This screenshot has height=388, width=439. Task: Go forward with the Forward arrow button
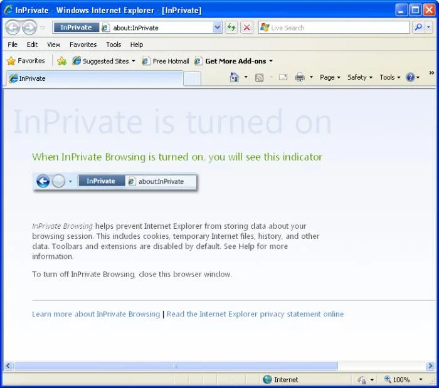[x=29, y=28]
